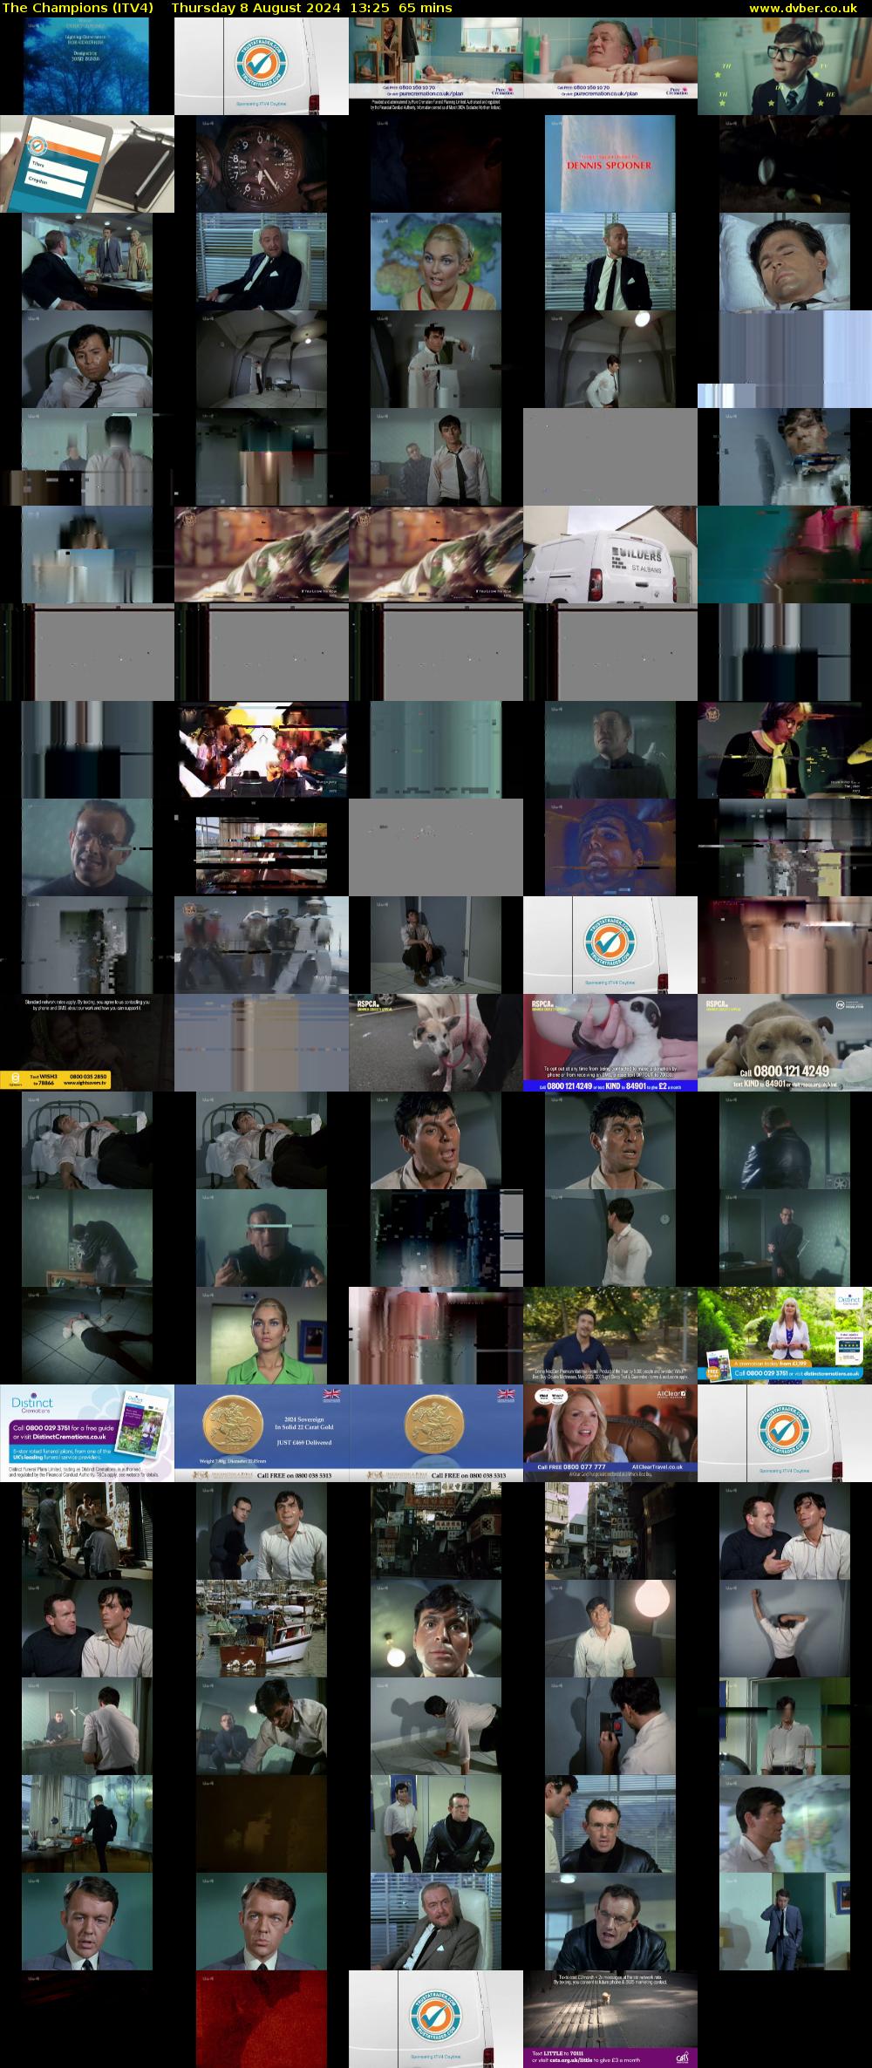Open the AllClear Travel blonde woman thumbnail

(x=610, y=1433)
